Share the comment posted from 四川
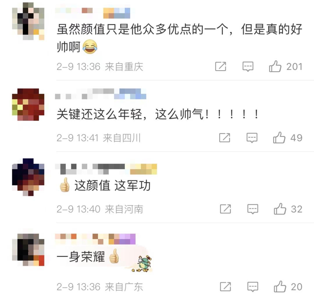The width and height of the screenshot is (314, 295). (x=224, y=137)
